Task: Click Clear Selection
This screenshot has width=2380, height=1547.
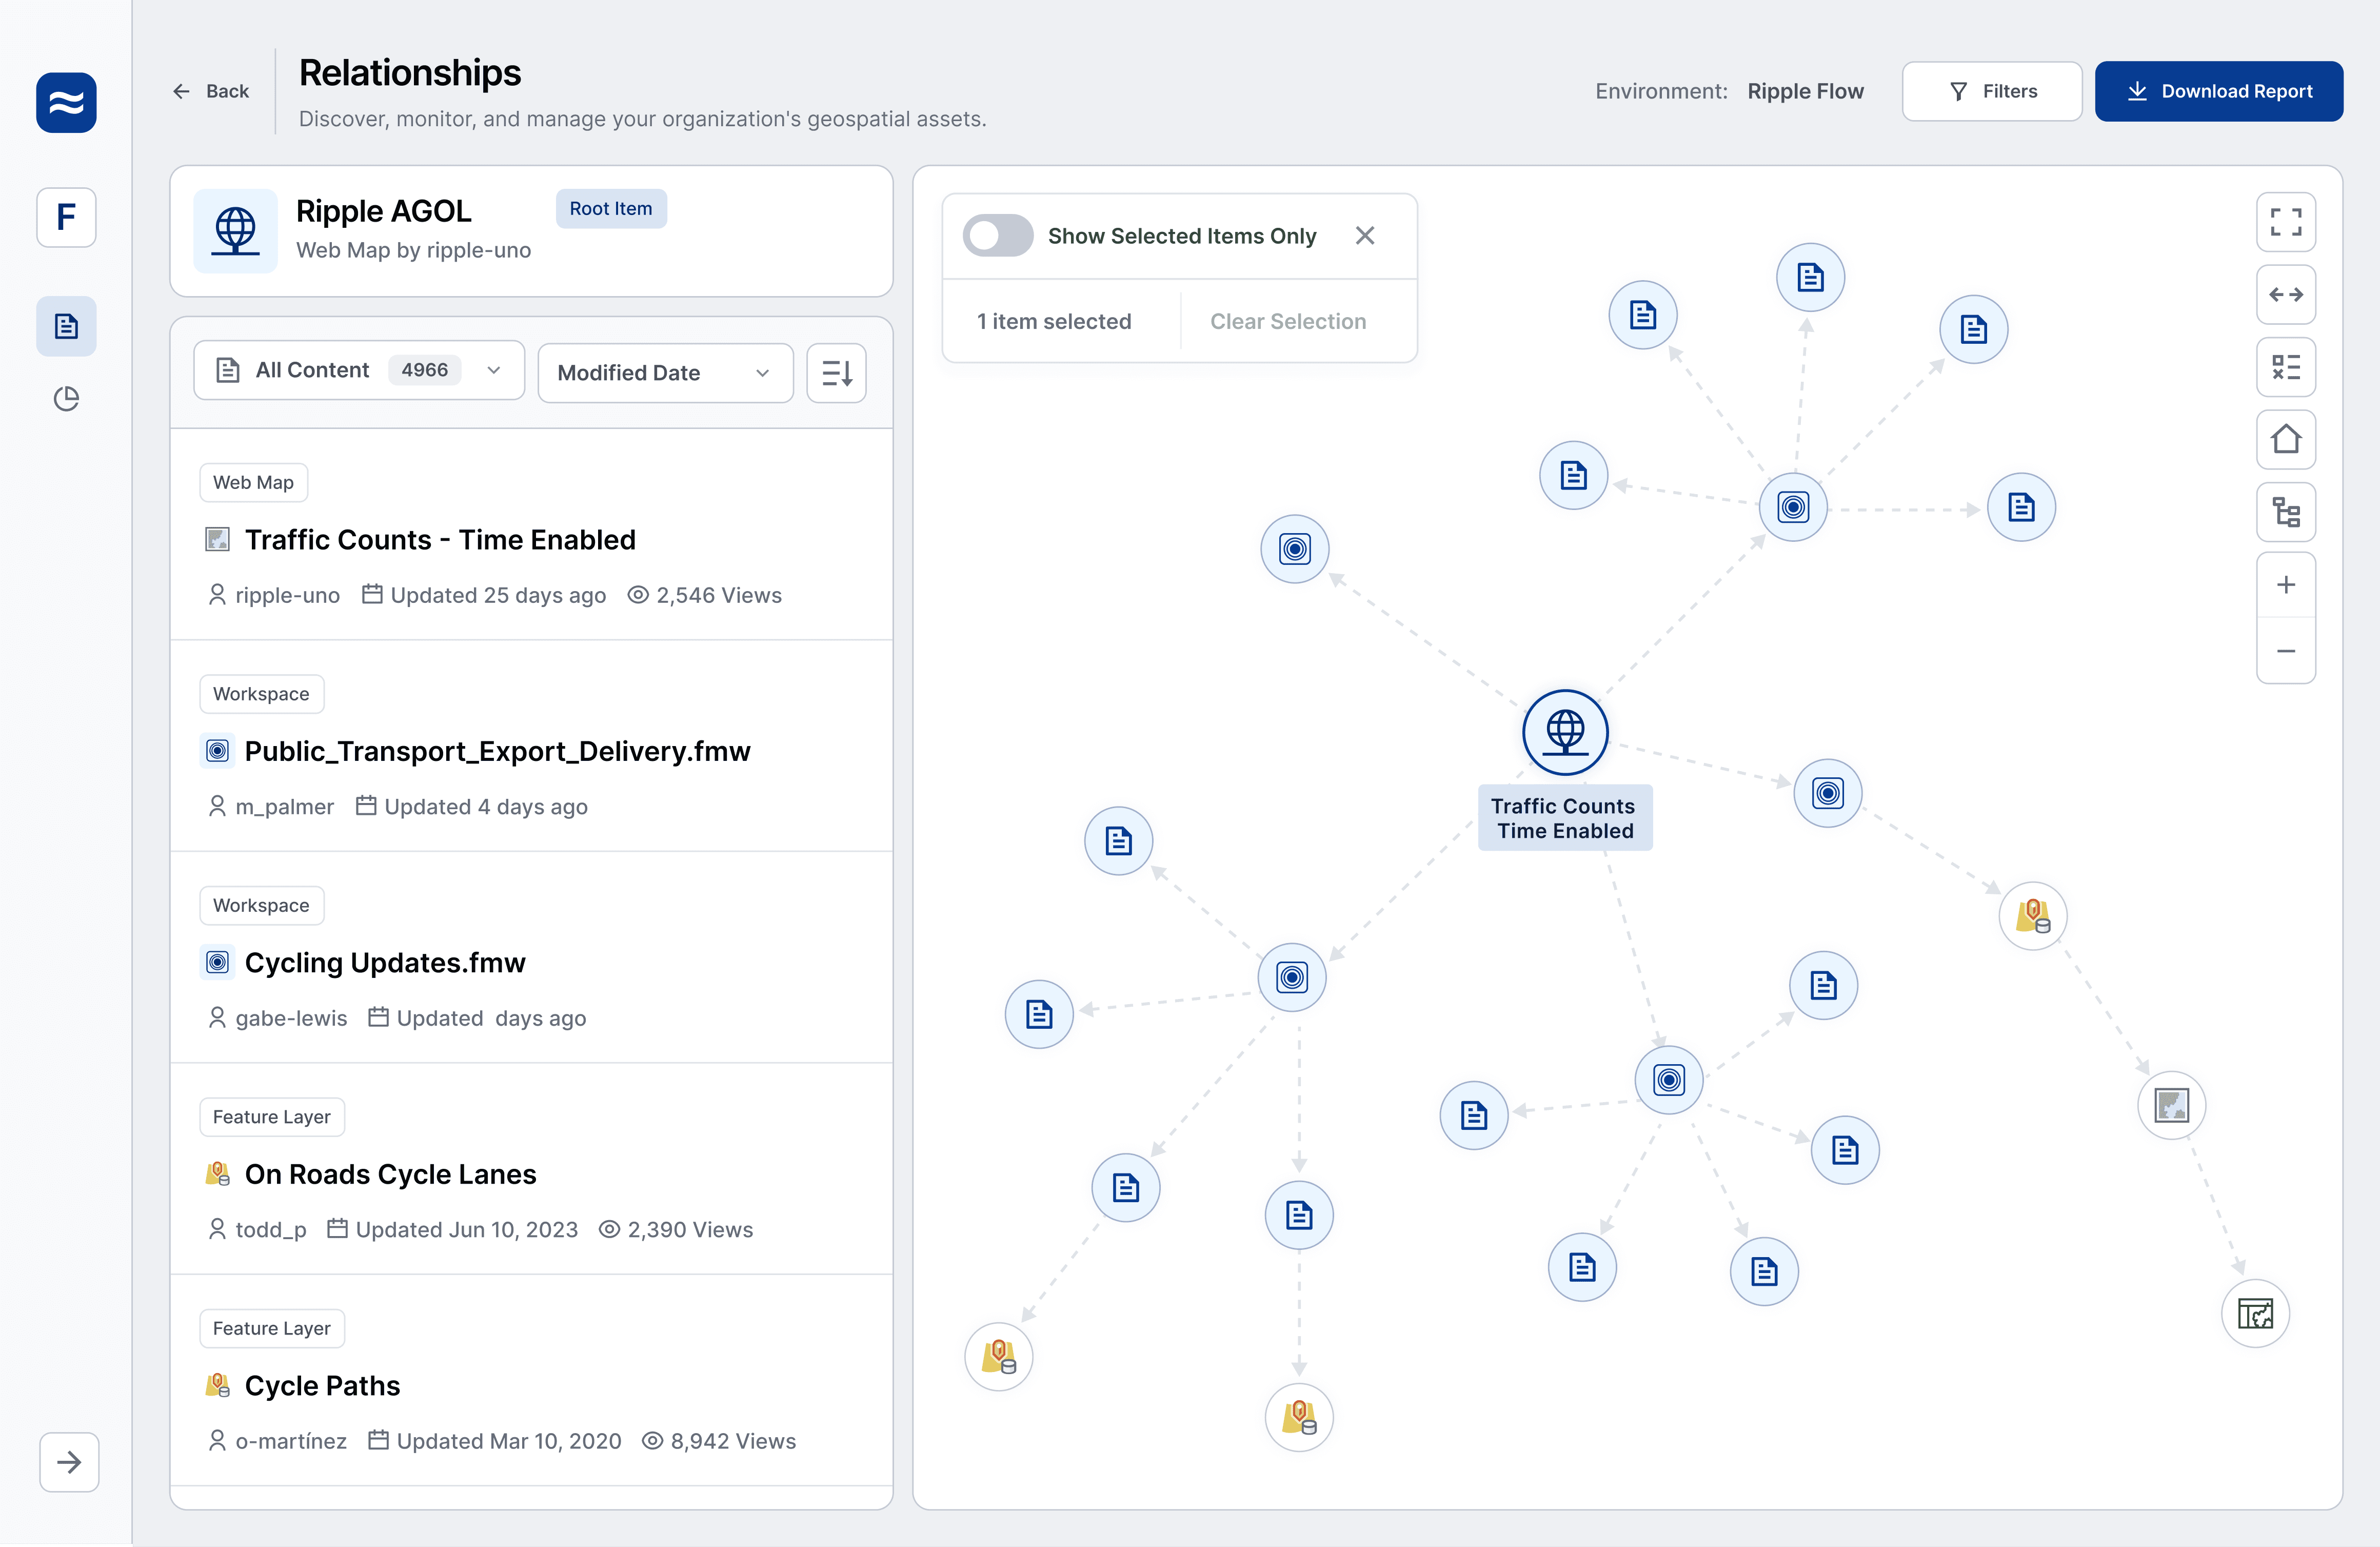Action: [1288, 321]
